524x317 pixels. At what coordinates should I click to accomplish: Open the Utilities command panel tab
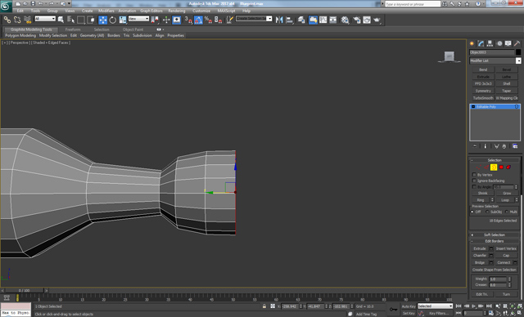[517, 43]
